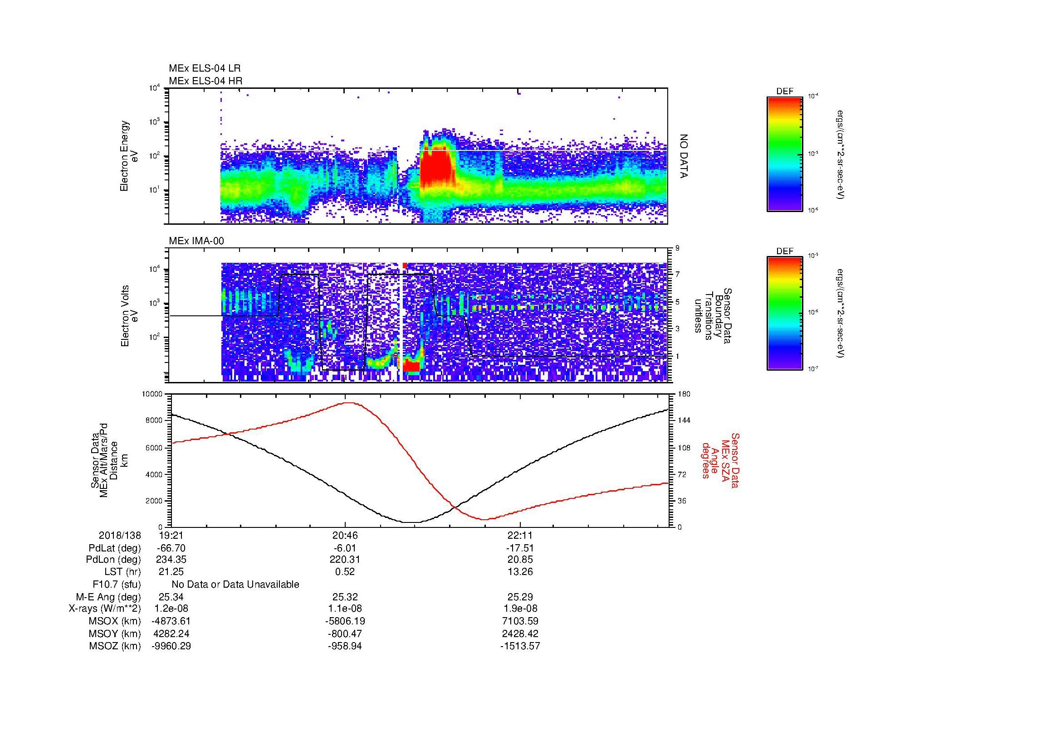This screenshot has height=749, width=1061.
Task: Click the 'MEx IMA-00' panel title
Action: [196, 241]
